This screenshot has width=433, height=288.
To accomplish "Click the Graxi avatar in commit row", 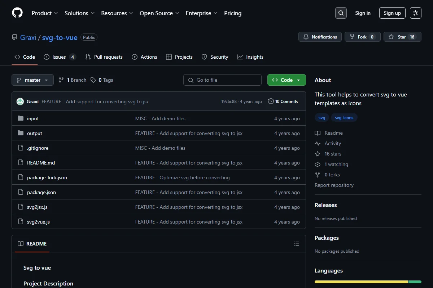I will click(x=20, y=102).
